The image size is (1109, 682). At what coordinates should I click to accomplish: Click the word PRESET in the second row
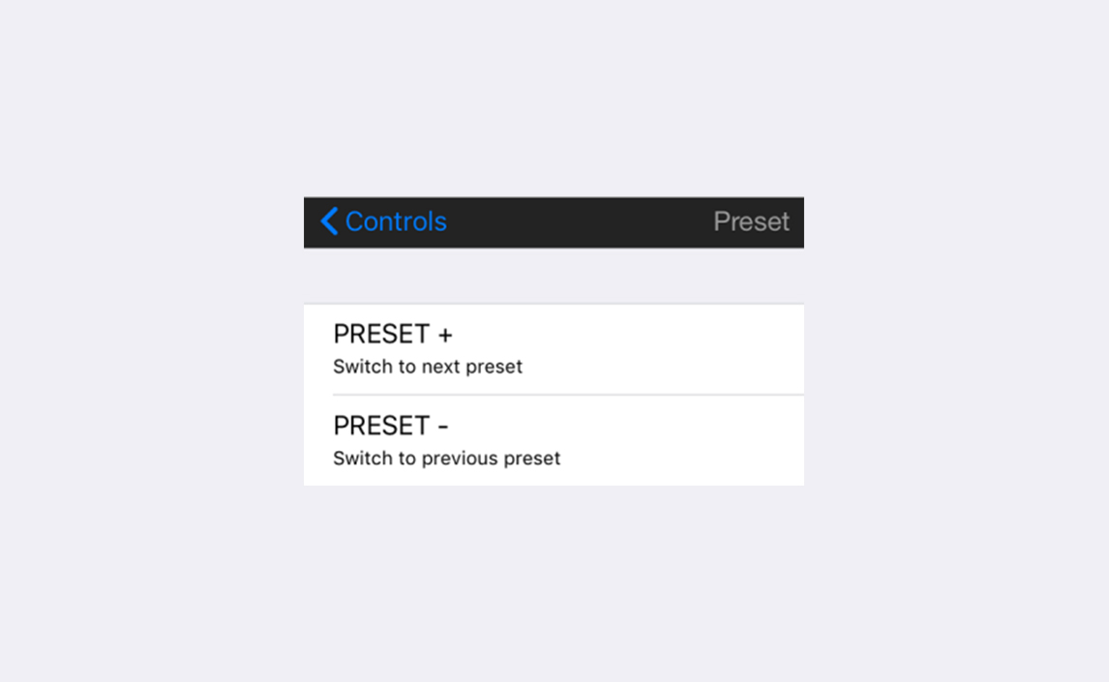pos(381,426)
